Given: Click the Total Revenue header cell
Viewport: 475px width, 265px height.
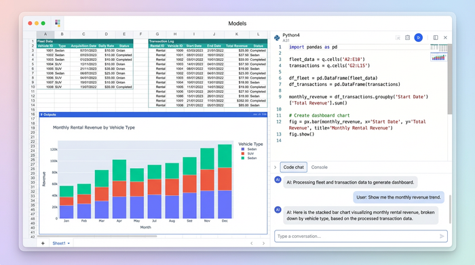Looking at the screenshot, I should click(x=237, y=45).
